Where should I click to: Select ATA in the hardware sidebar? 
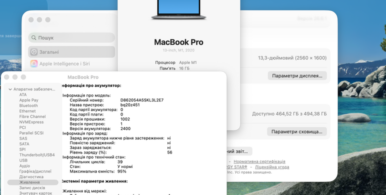coord(23,94)
